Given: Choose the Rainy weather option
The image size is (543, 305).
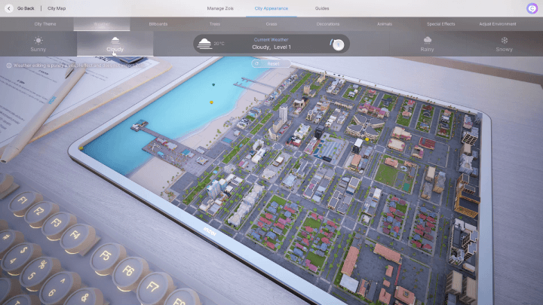Looking at the screenshot, I should pyautogui.click(x=428, y=44).
